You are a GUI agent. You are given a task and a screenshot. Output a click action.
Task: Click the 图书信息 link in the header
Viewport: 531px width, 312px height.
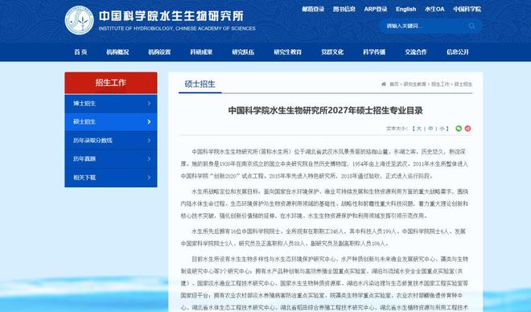point(344,9)
